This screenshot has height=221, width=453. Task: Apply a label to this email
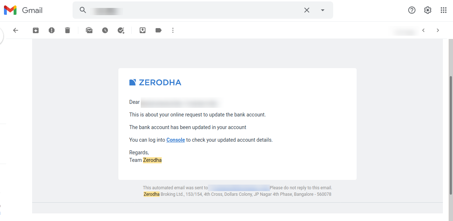158,30
